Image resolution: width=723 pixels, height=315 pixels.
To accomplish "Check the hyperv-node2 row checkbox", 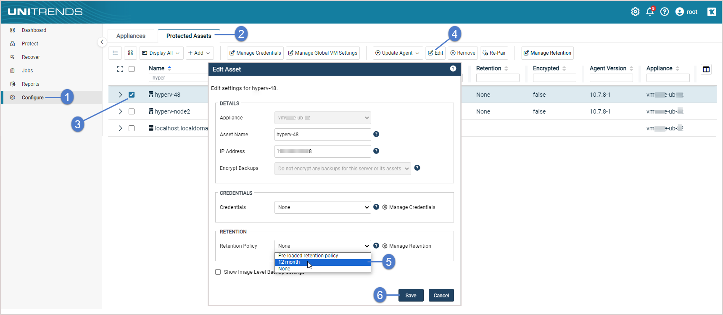I will tap(132, 111).
